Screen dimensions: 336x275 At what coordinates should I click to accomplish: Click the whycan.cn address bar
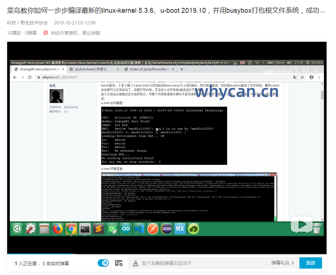point(163,77)
